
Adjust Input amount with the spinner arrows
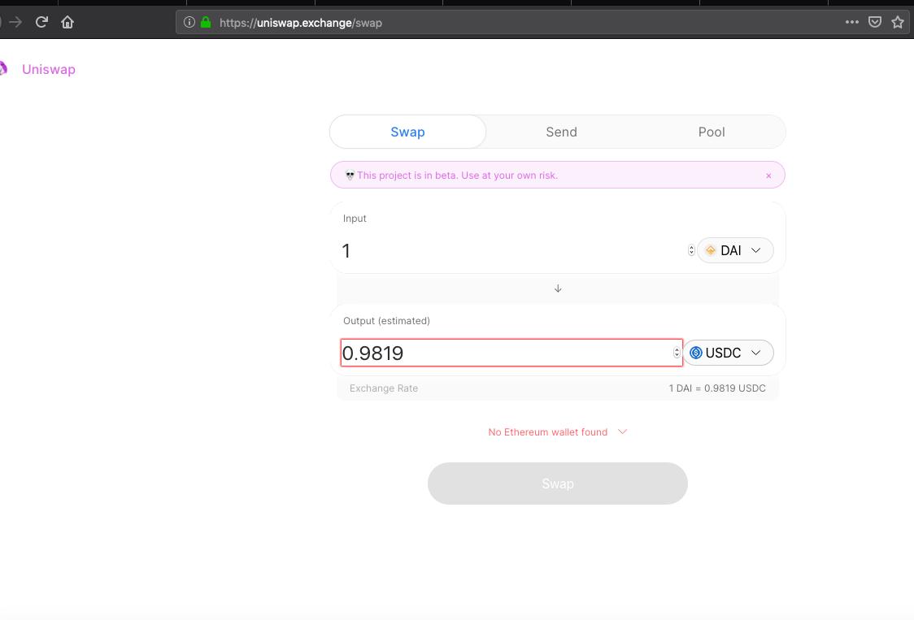pyautogui.click(x=691, y=250)
